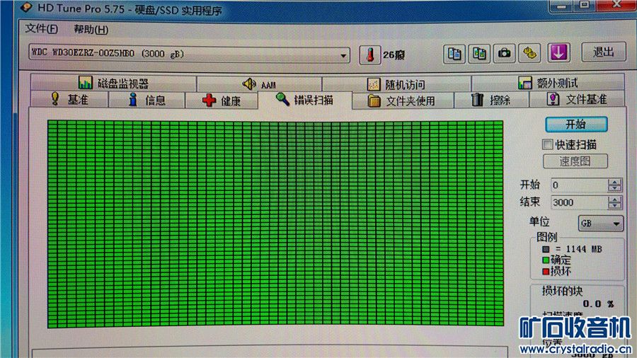
Task: Click the copy info to clipboard icon
Action: point(454,53)
